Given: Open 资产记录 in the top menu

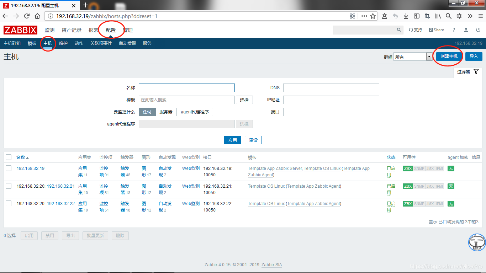Looking at the screenshot, I should pos(72,30).
